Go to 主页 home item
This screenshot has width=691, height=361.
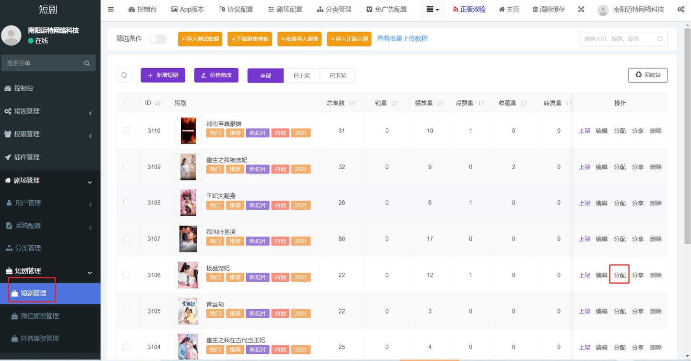pyautogui.click(x=509, y=9)
